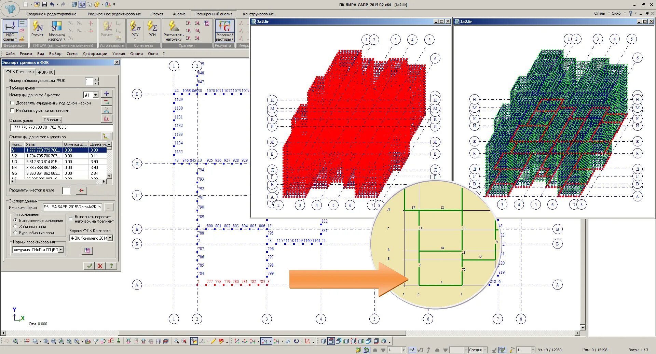Viewport: 656px width, 354px height.
Task: Select Буронабивные сваи radio button
Action: [15, 233]
